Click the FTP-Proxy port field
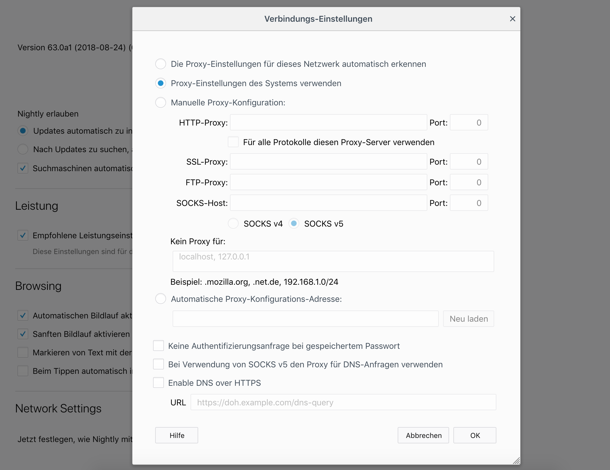Image resolution: width=610 pixels, height=470 pixels. (469, 182)
